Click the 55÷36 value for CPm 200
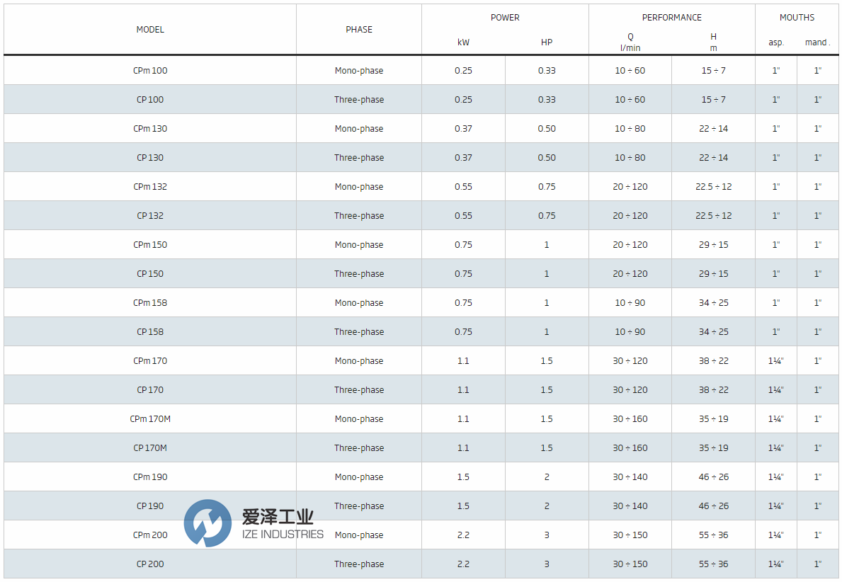This screenshot has height=582, width=842. click(712, 535)
